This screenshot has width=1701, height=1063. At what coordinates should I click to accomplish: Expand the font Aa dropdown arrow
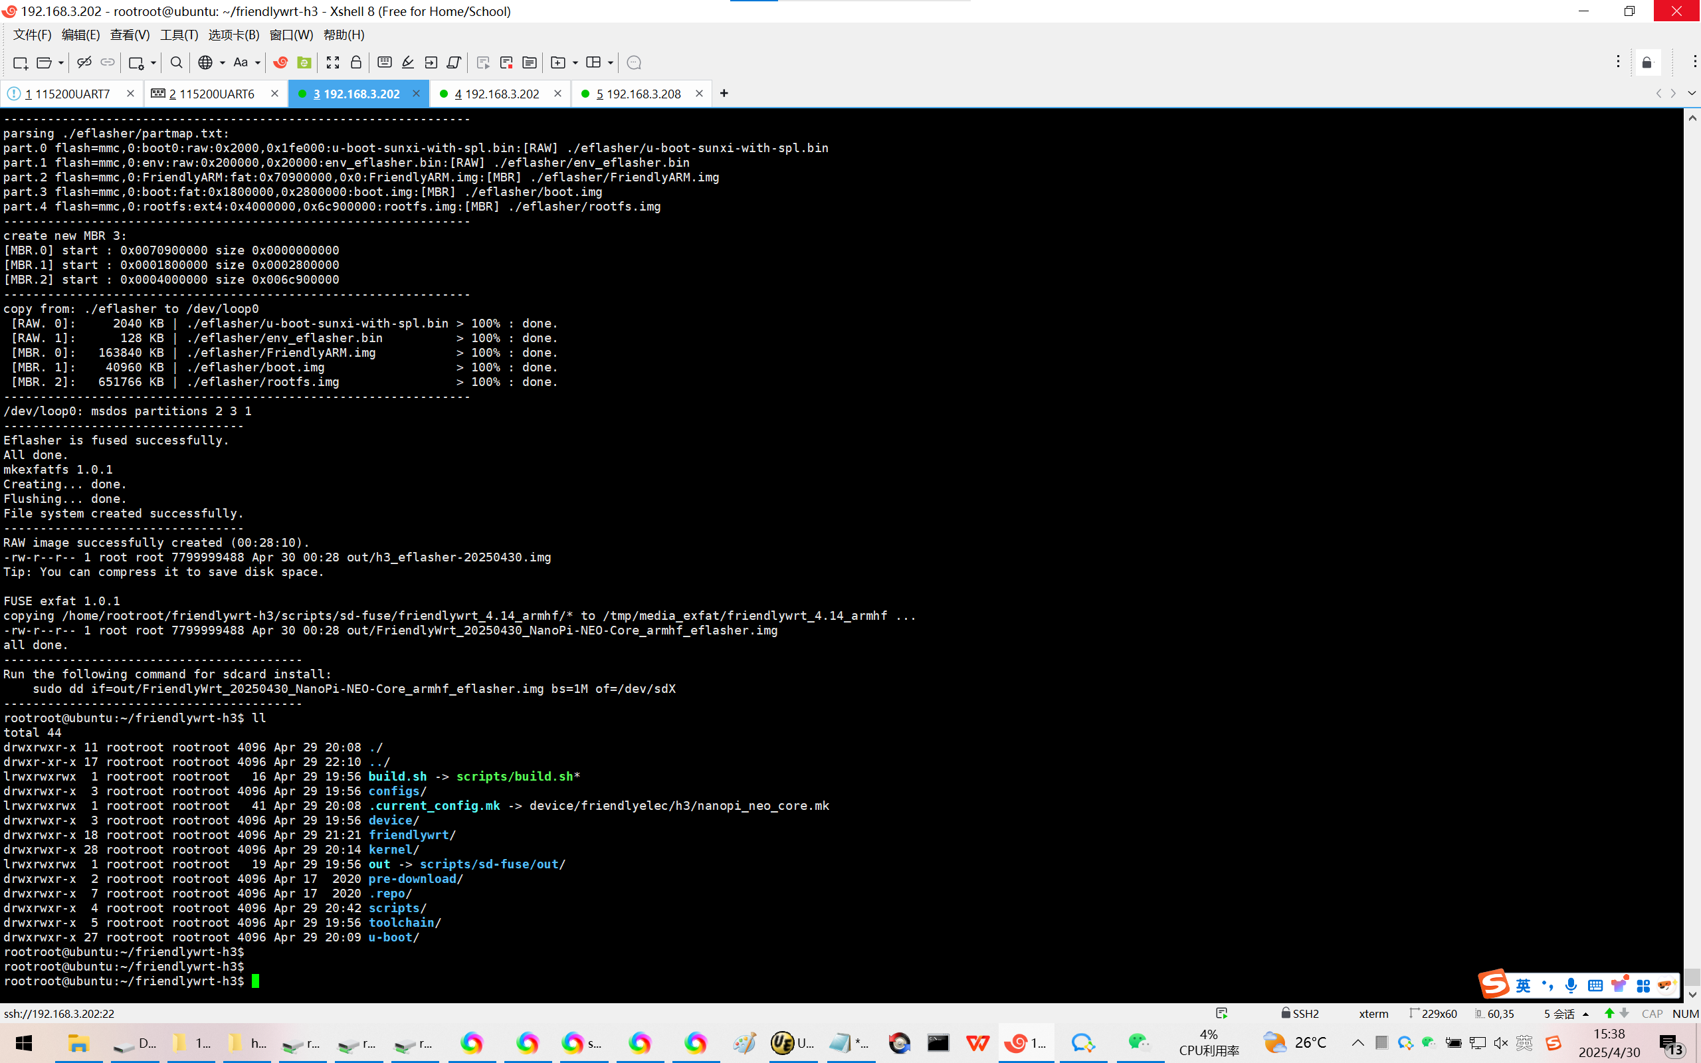click(x=258, y=62)
